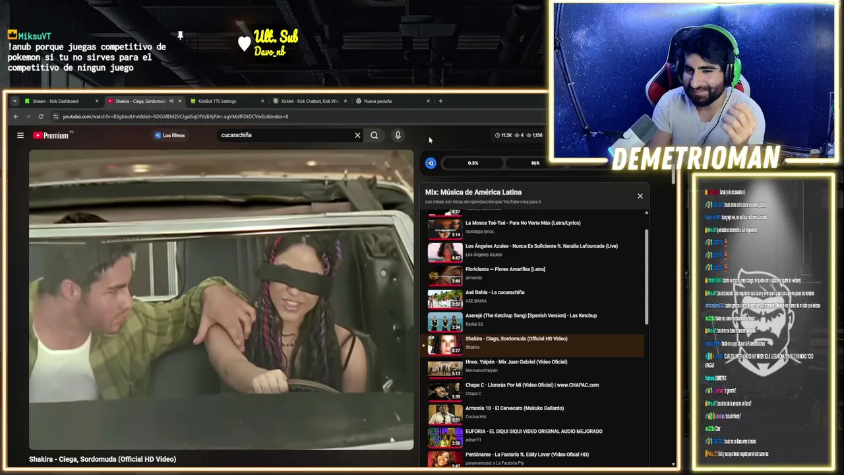
Task: Open the tab search dropdown arrow
Action: 15,101
